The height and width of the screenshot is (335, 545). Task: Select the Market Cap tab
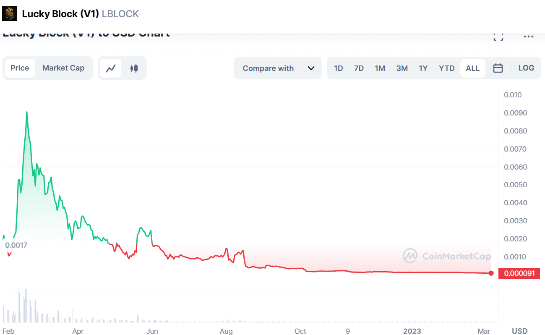[x=63, y=68]
